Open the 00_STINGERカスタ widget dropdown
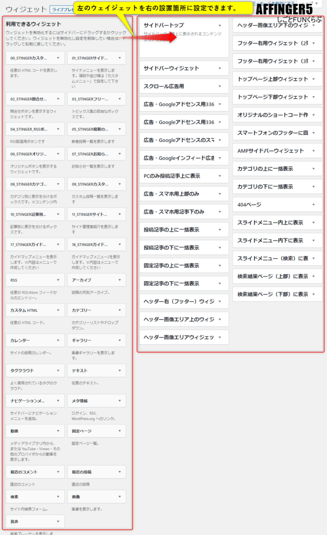The width and height of the screenshot is (327, 535). click(x=59, y=58)
